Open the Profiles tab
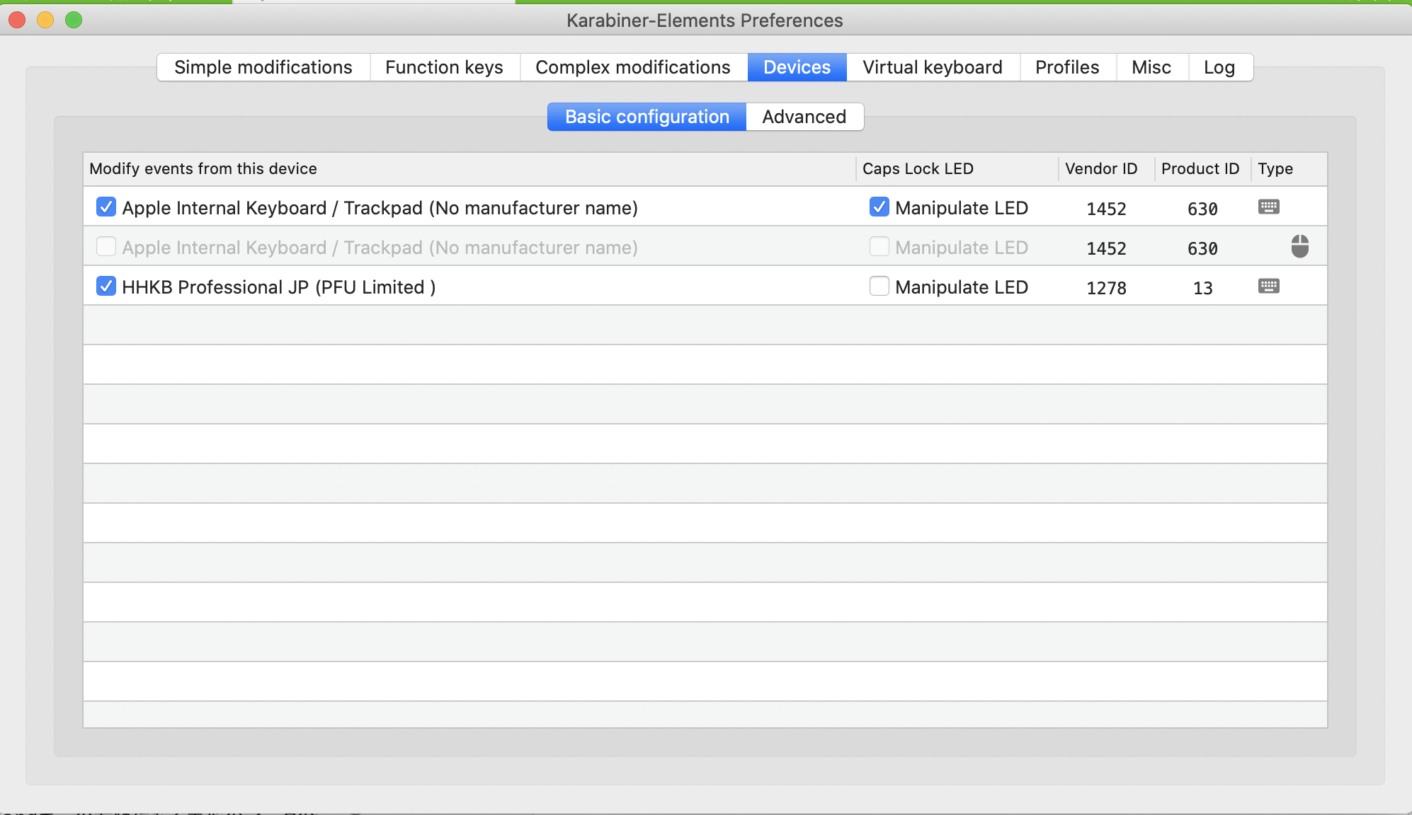Screen dimensions: 1412x815 click(1068, 67)
